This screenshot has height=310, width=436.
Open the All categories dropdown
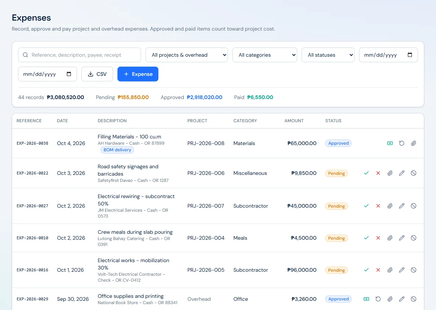click(265, 55)
